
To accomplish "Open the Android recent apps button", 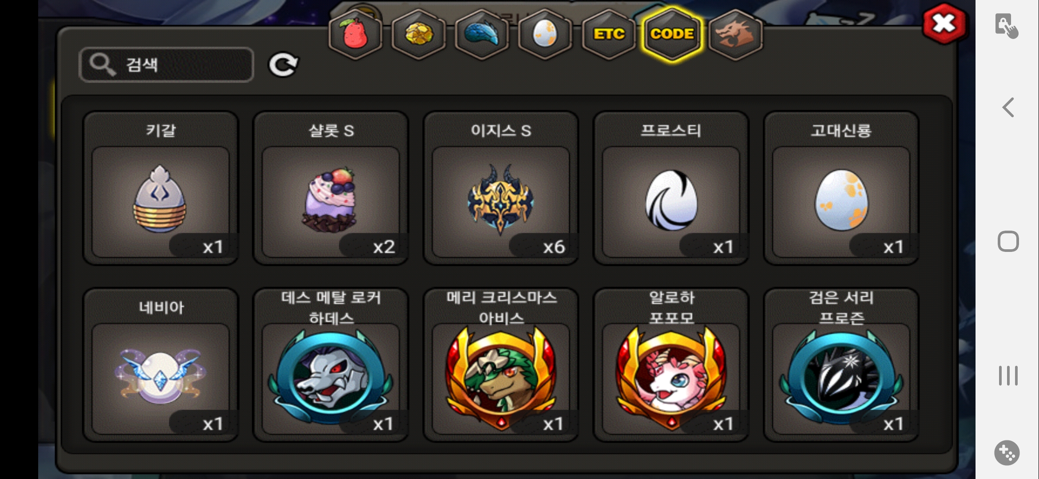I will pos(1008,376).
